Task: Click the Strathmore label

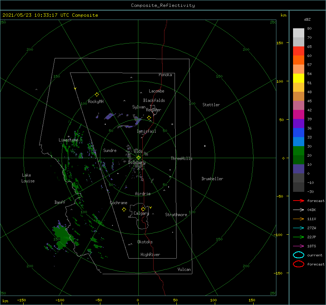Action: coord(176,215)
